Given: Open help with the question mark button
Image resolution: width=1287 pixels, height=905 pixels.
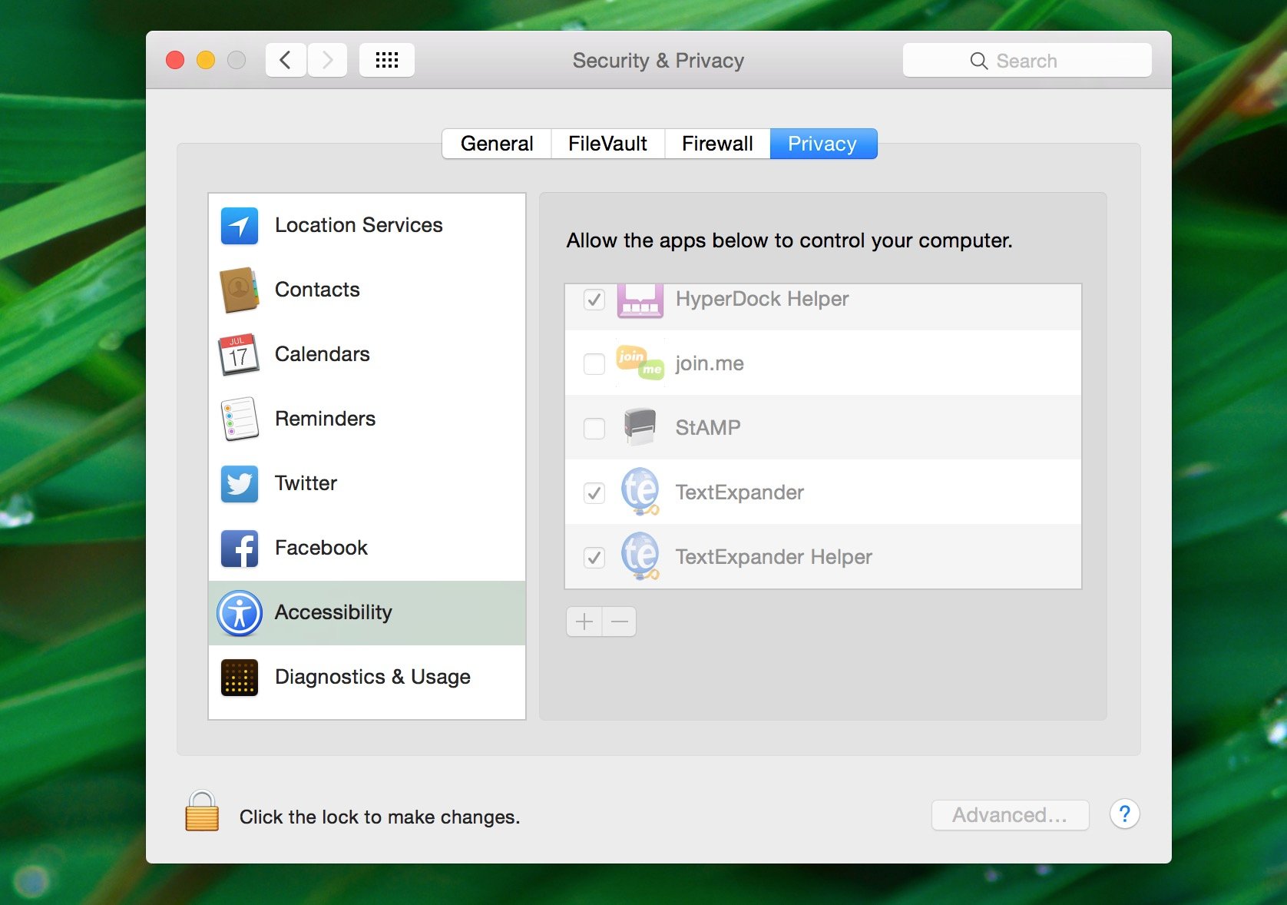Looking at the screenshot, I should [x=1125, y=814].
